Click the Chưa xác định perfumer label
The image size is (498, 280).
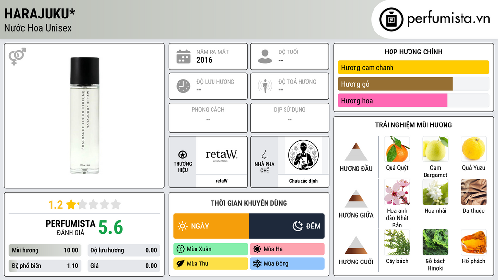click(x=303, y=181)
